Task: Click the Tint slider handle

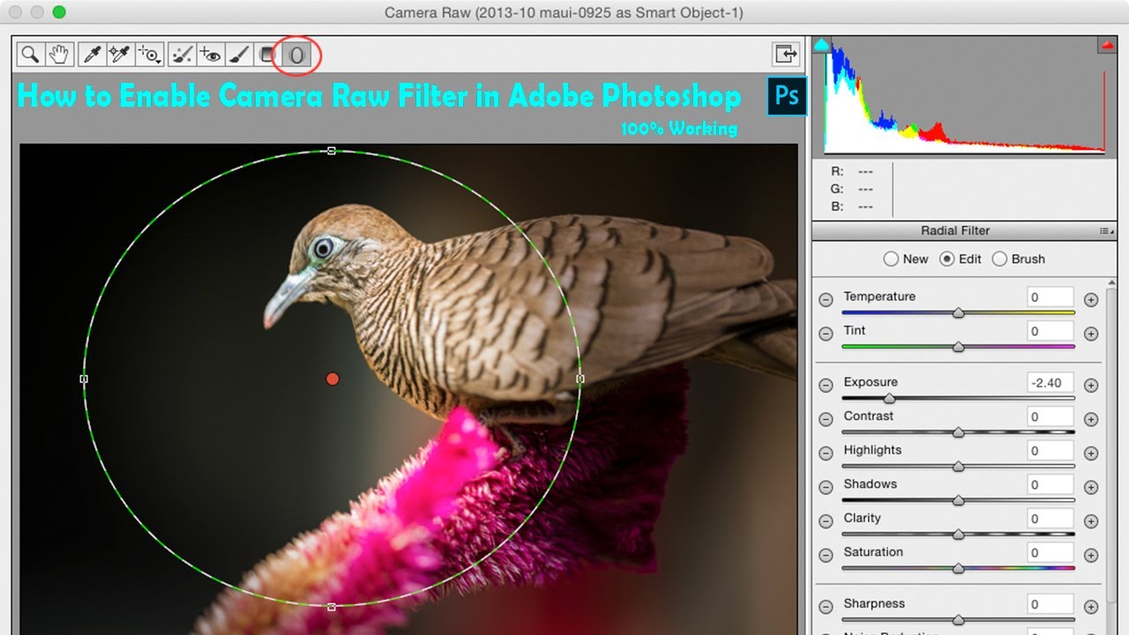Action: coord(959,347)
